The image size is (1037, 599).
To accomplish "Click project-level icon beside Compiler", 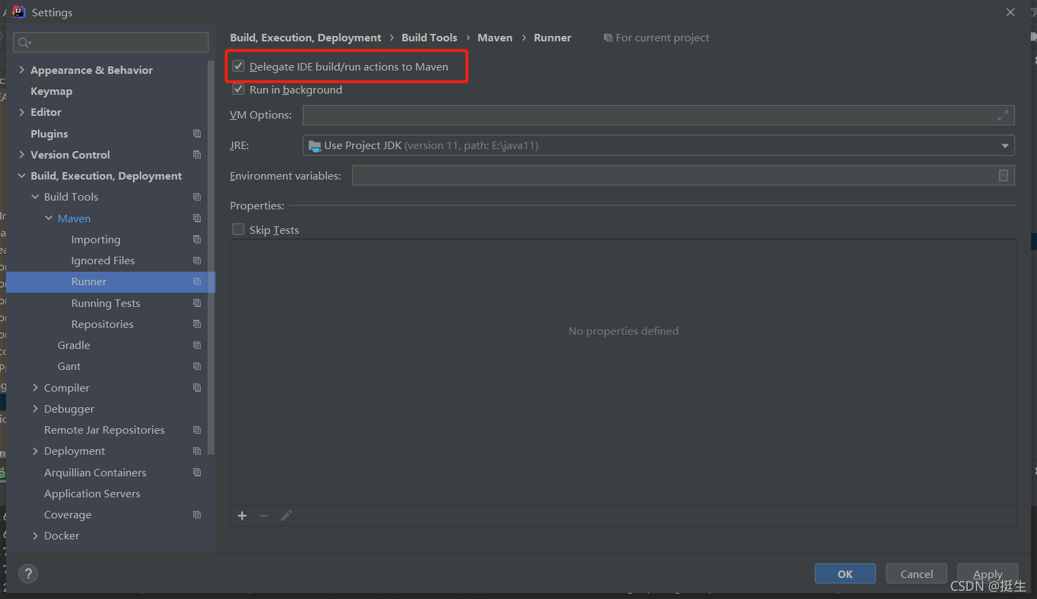I will (x=197, y=388).
